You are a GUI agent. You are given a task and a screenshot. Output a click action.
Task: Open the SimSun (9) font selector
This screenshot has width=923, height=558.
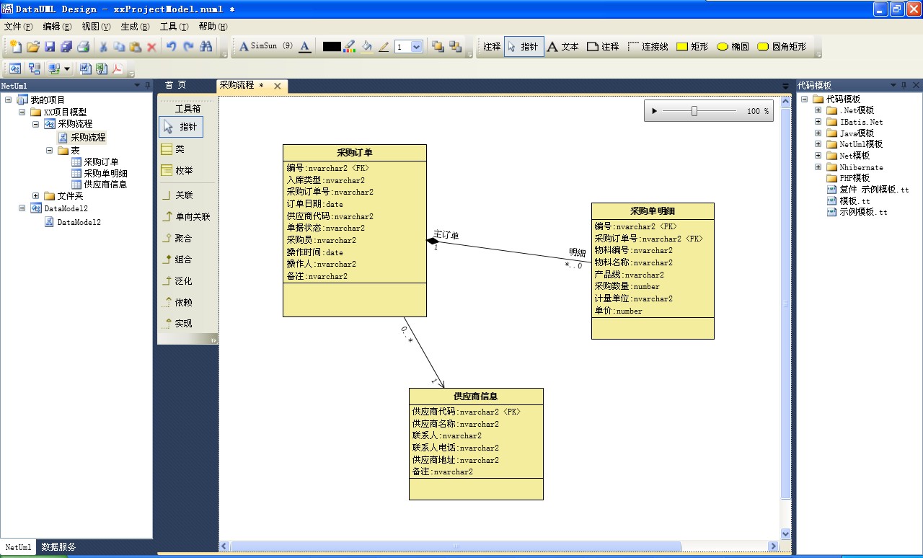pos(266,46)
